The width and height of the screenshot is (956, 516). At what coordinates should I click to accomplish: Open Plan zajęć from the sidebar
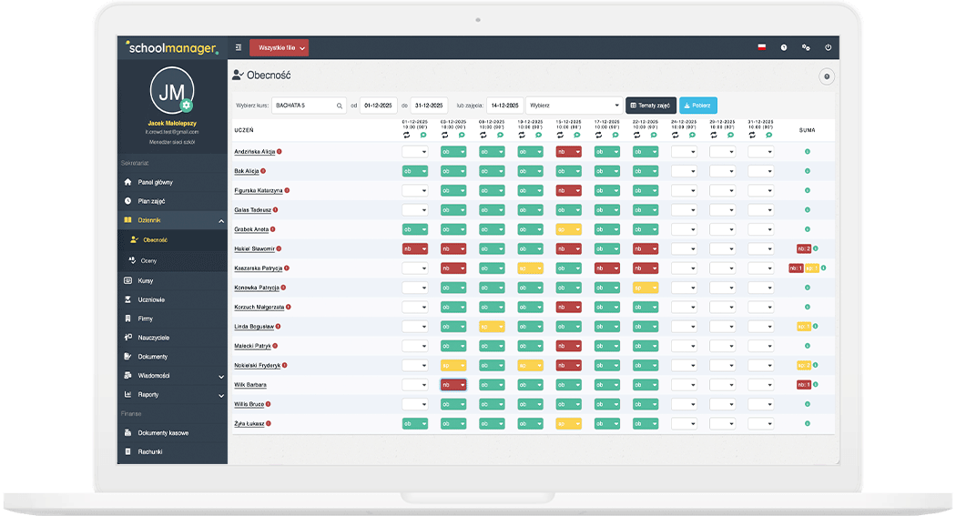pos(151,201)
